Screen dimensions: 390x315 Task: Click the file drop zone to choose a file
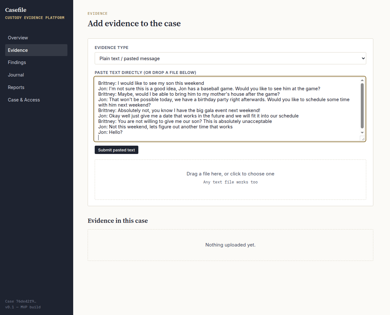tap(230, 180)
